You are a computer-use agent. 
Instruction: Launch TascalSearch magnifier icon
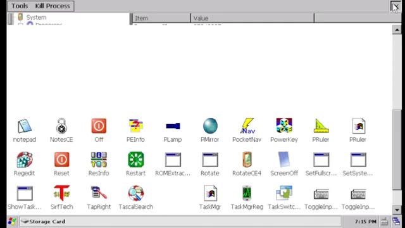136,193
